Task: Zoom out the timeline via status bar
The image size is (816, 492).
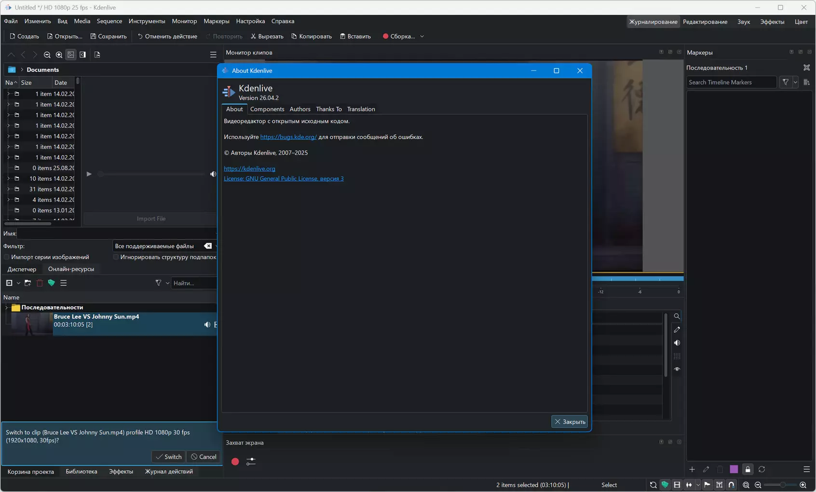Action: click(x=758, y=485)
